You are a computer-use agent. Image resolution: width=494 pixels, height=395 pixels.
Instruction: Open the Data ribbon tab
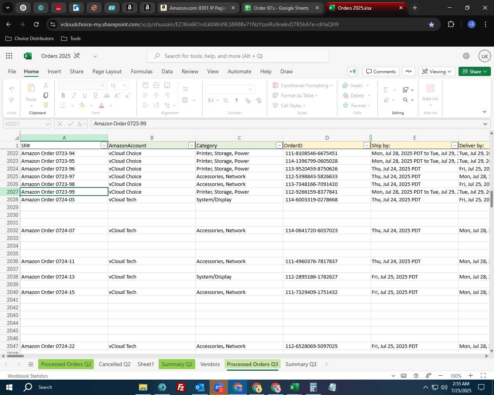(167, 71)
